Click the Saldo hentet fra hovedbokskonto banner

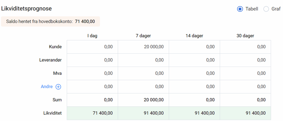tap(50, 21)
